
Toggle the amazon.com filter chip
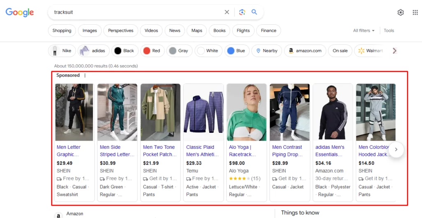[x=305, y=51]
